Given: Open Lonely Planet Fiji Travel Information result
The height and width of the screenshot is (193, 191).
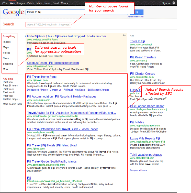Looking at the screenshot, I should [x=62, y=129].
